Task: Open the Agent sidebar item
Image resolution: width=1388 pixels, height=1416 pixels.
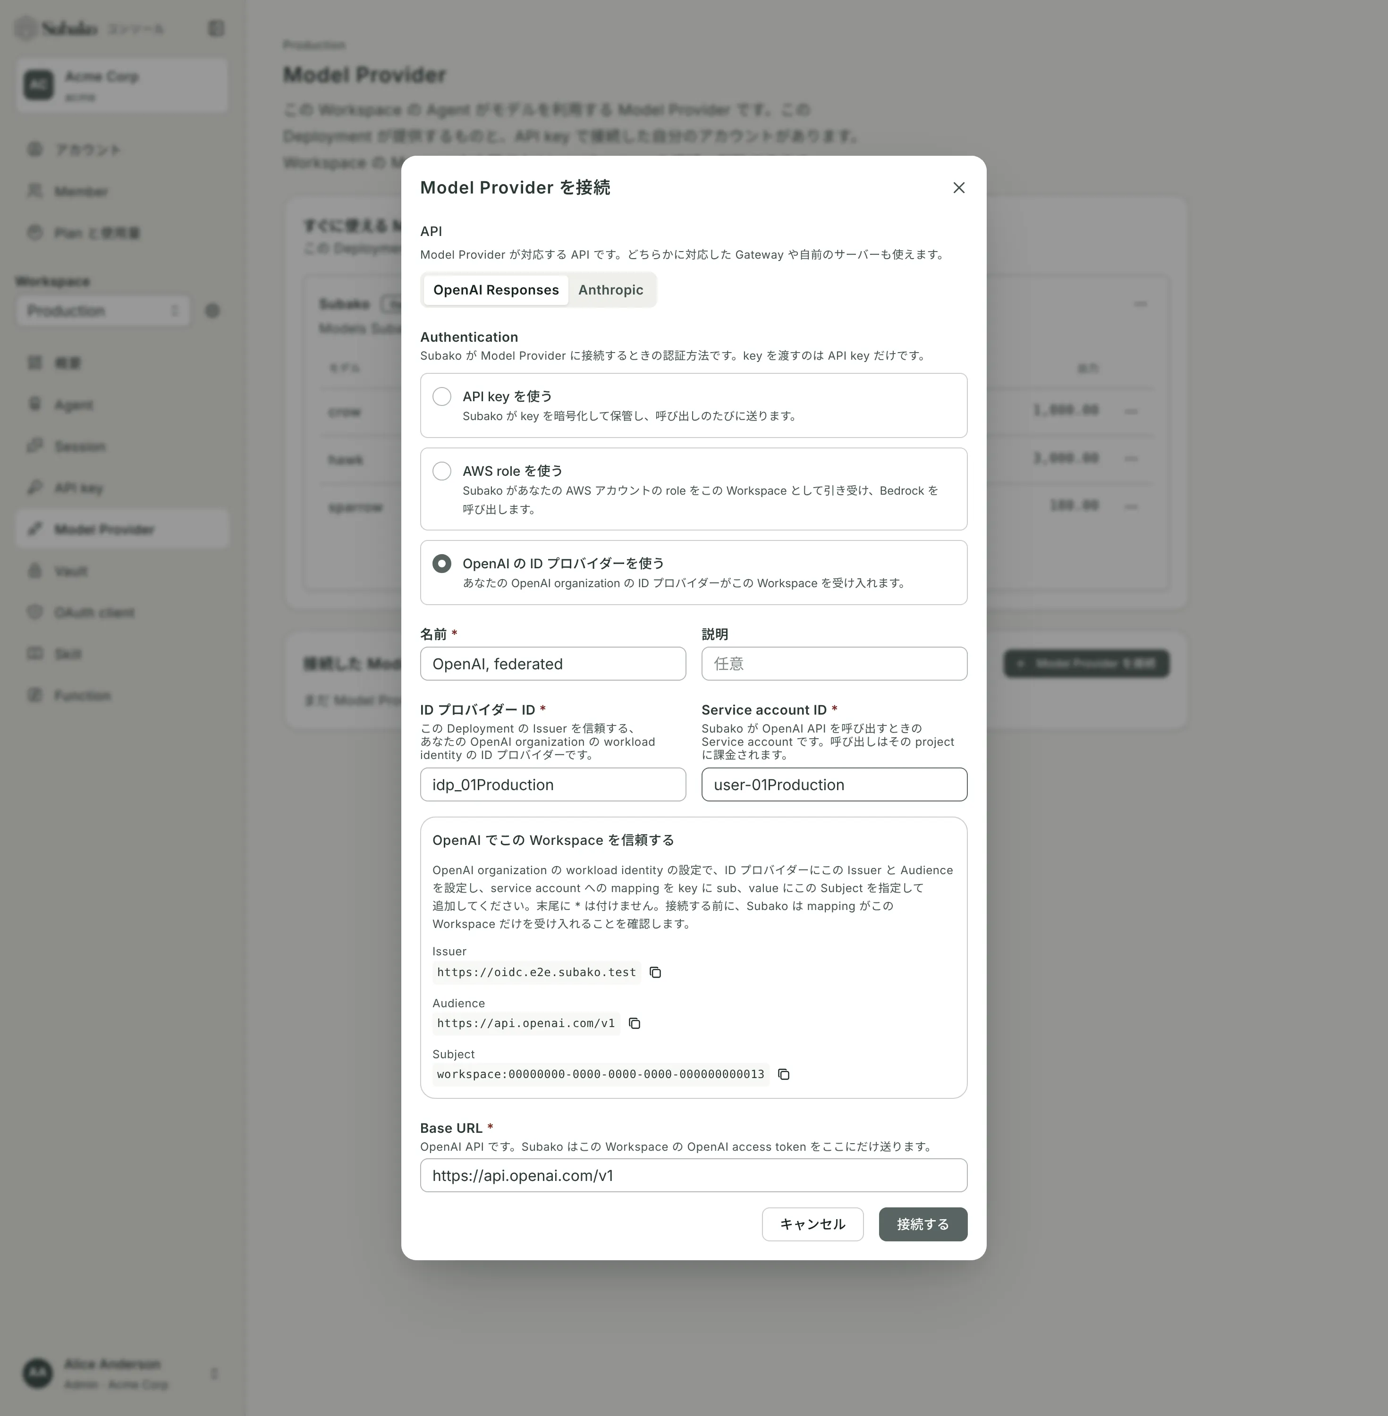Action: (122, 405)
